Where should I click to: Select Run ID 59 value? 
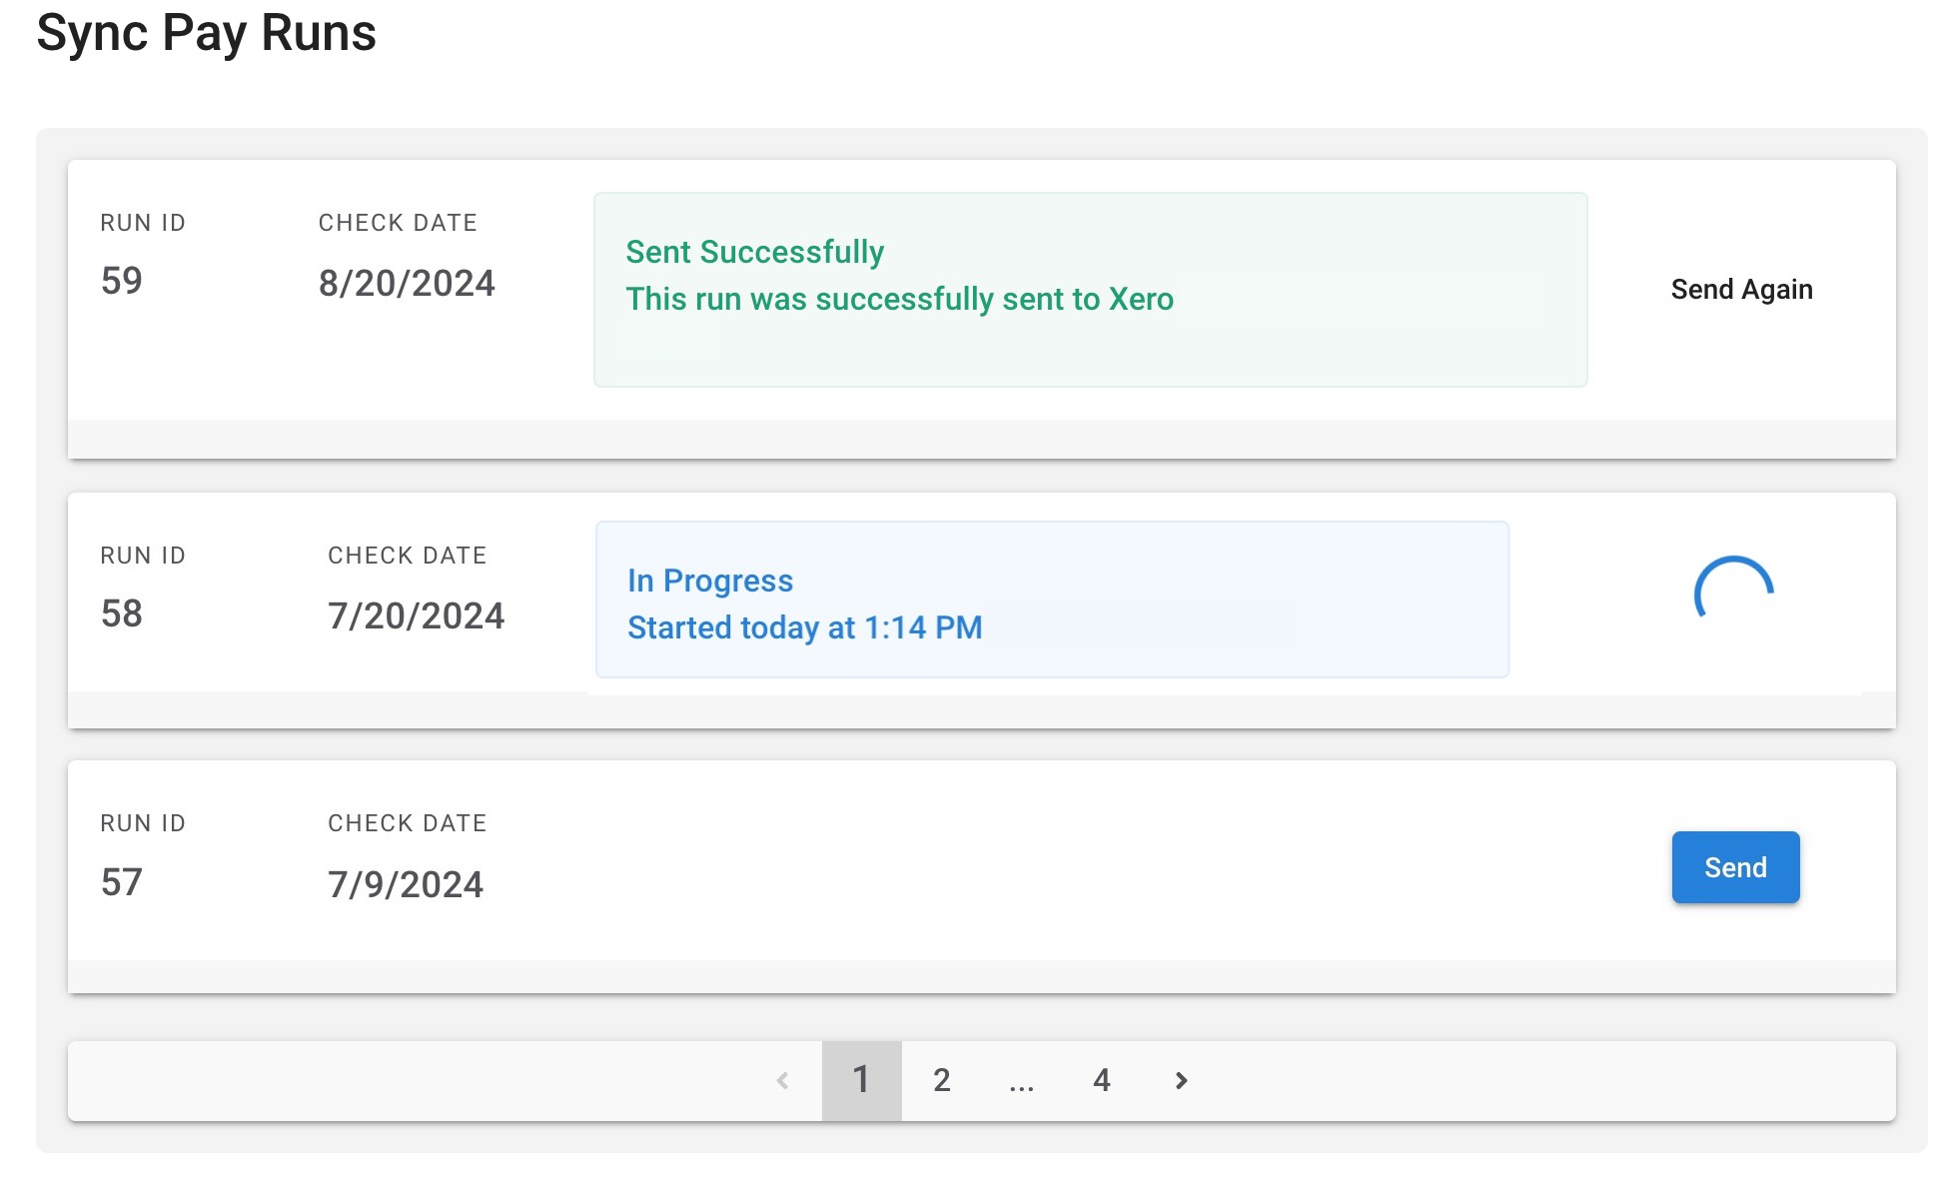pos(121,281)
